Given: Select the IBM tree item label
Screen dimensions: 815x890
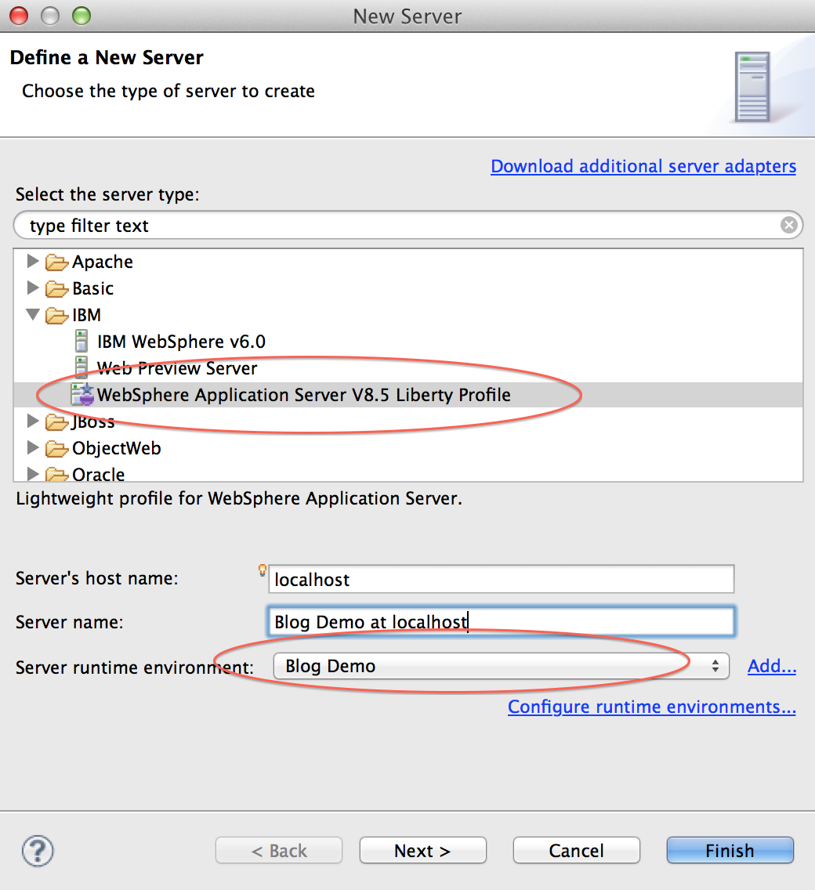Looking at the screenshot, I should click(x=87, y=315).
